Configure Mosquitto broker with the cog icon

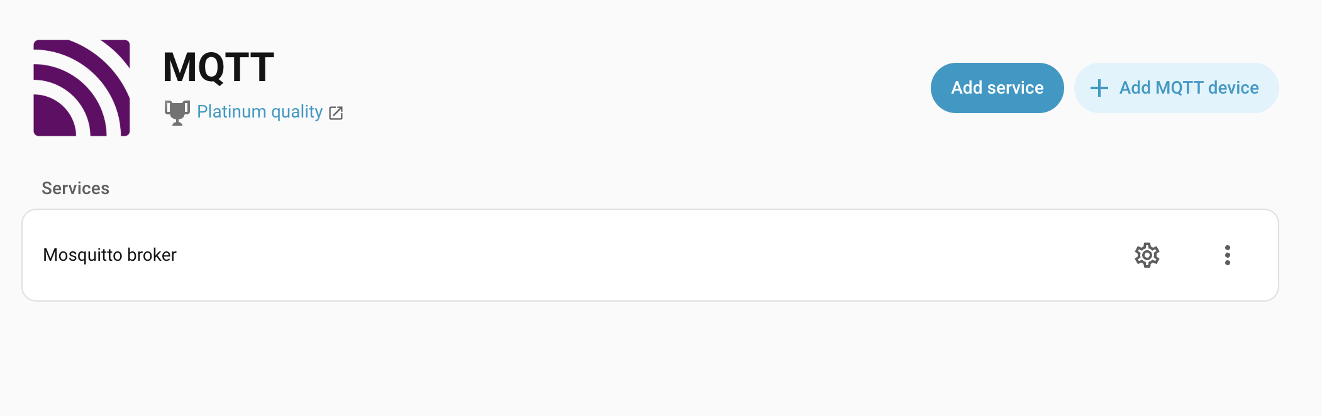coord(1147,255)
